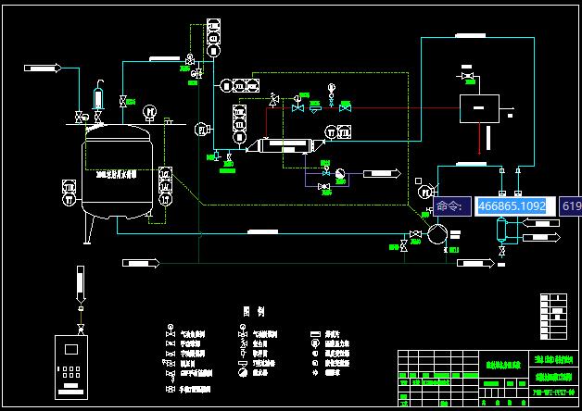Viewport: 582px width, 411px height.
Task: Click the rotameter symbol above control cabinet
Action: (x=80, y=282)
